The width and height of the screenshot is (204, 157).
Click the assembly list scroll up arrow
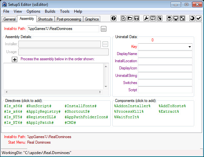tap(106, 66)
